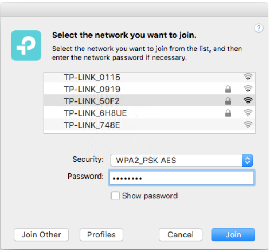The width and height of the screenshot is (270, 251).
Task: Click the lock icon next to TP-LINK_50F2
Action: [x=228, y=101]
